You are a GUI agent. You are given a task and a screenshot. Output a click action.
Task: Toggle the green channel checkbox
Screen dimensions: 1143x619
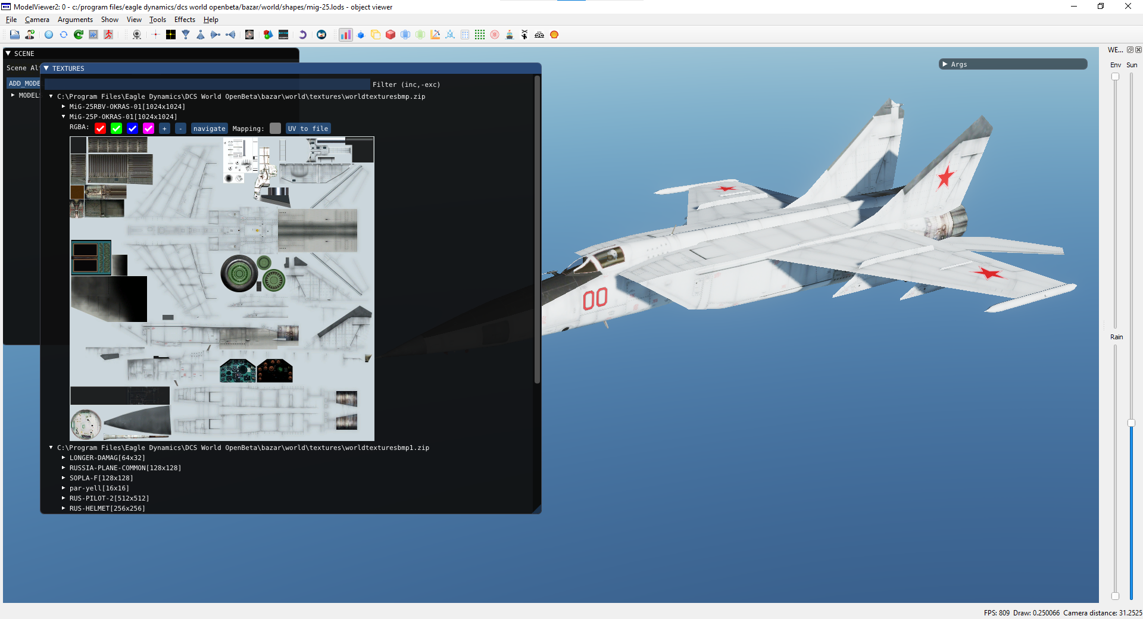point(117,129)
